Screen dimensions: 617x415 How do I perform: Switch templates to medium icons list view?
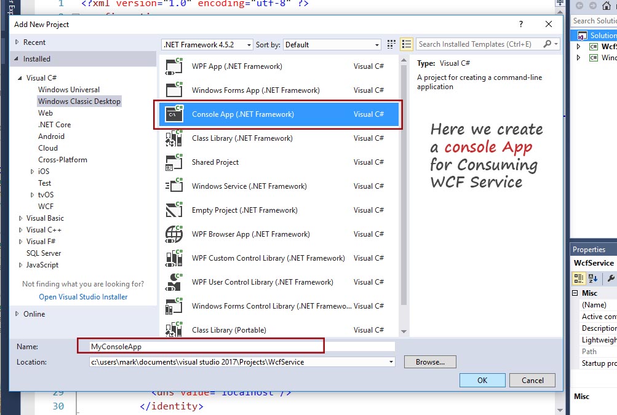point(406,44)
